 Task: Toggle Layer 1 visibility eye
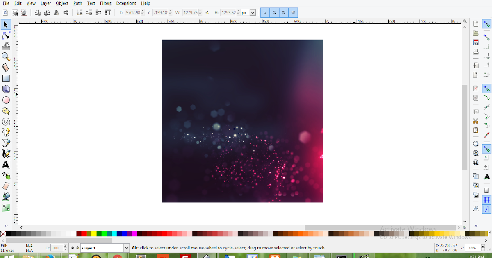tap(73, 248)
